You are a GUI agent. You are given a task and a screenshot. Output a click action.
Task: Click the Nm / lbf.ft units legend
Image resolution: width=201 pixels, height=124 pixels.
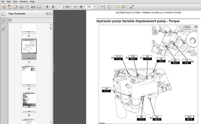tap(189, 118)
